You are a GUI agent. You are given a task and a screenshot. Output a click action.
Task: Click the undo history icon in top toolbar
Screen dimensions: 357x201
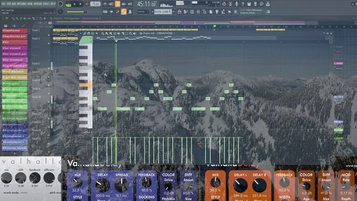pyautogui.click(x=224, y=4)
